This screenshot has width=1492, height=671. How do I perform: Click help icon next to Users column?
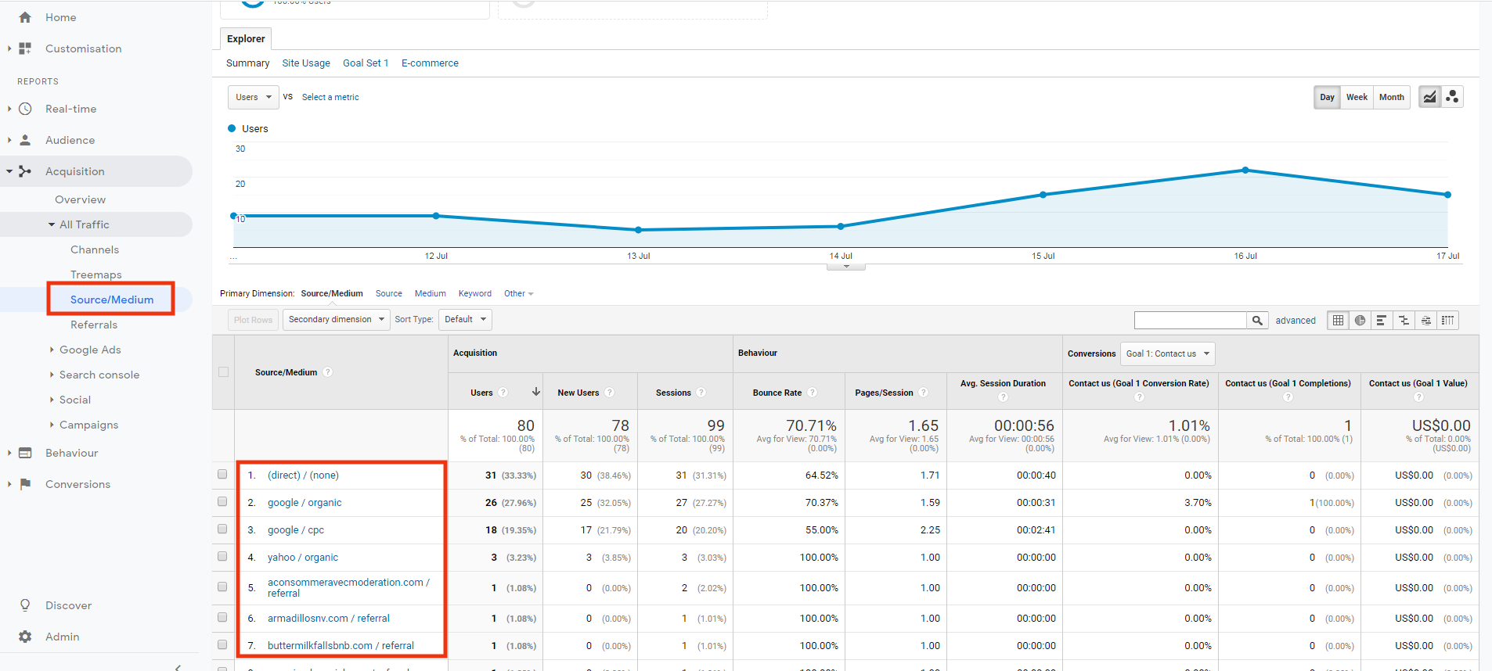pyautogui.click(x=503, y=393)
